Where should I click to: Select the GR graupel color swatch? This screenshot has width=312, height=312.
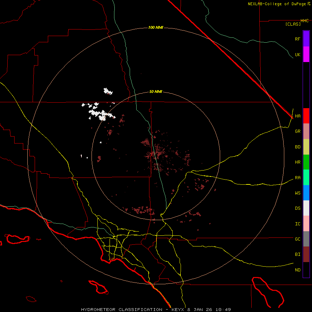(x=306, y=131)
